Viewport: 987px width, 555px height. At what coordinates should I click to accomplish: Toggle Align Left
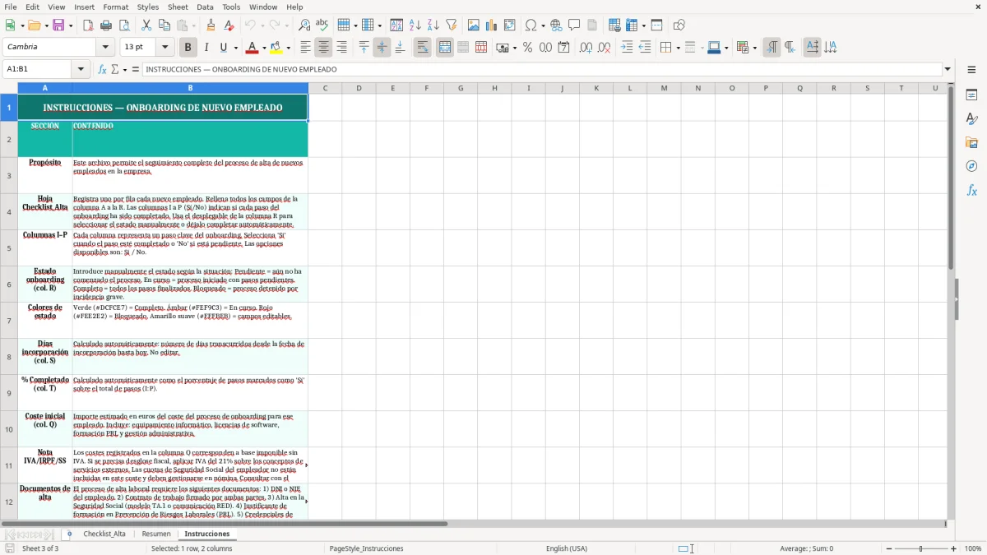point(305,48)
